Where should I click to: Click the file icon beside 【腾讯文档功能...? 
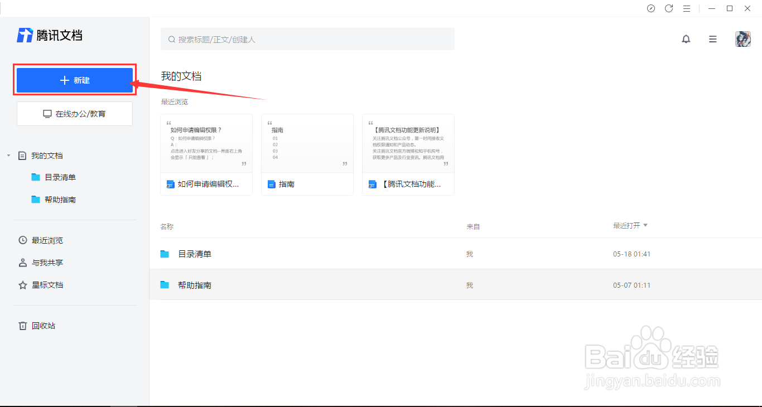(373, 184)
